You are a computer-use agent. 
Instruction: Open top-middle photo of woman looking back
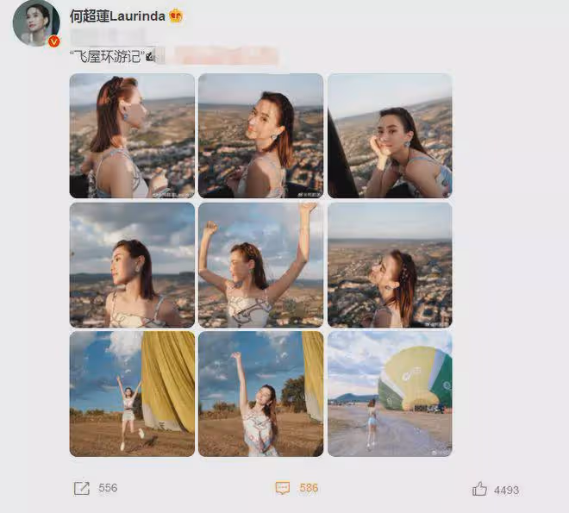pos(260,135)
